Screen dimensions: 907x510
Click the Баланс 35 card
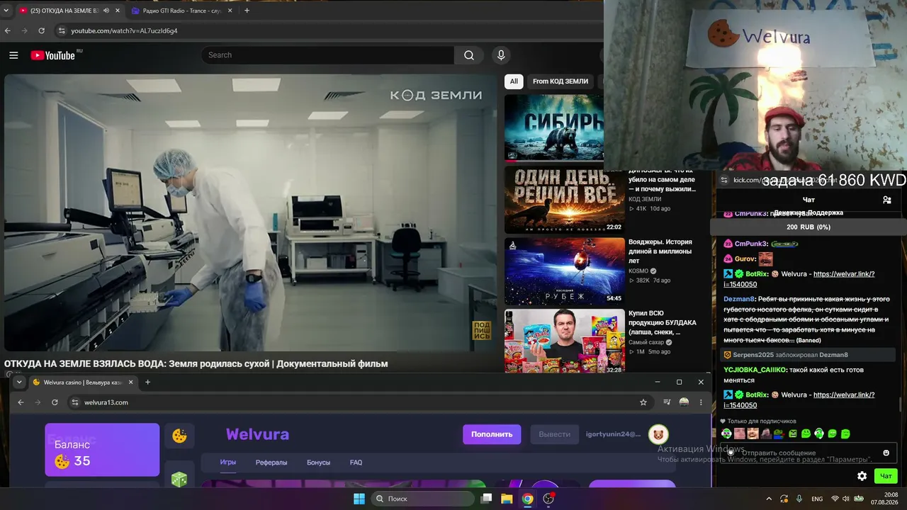click(x=102, y=450)
